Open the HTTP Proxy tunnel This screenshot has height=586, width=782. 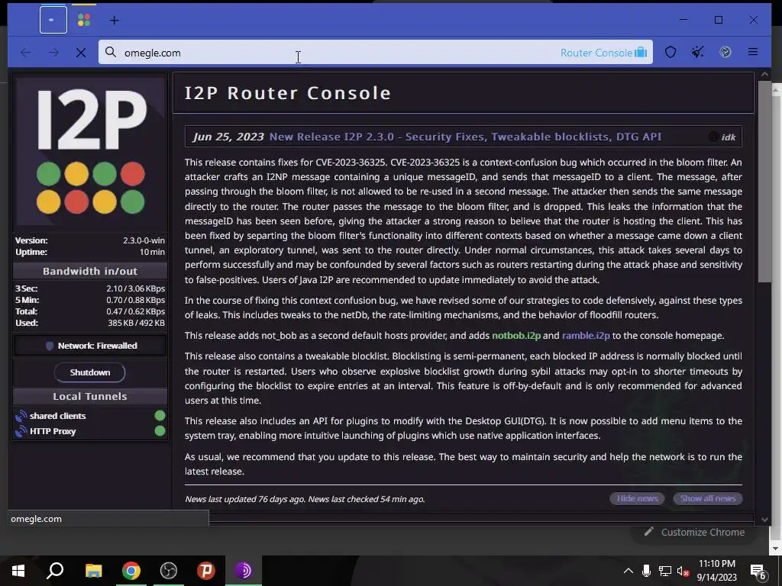point(53,431)
